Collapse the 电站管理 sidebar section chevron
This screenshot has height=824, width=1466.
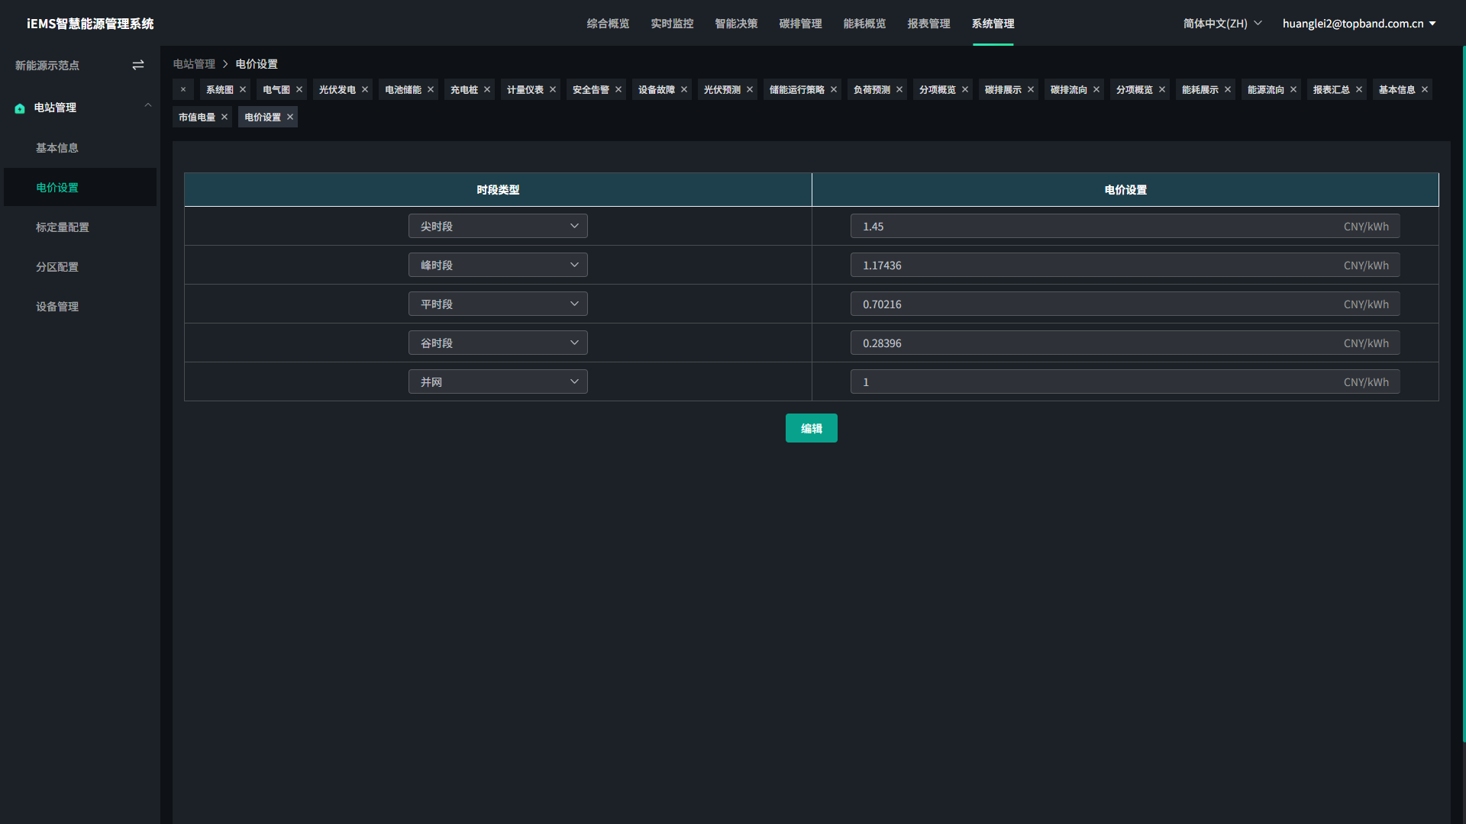tap(148, 106)
